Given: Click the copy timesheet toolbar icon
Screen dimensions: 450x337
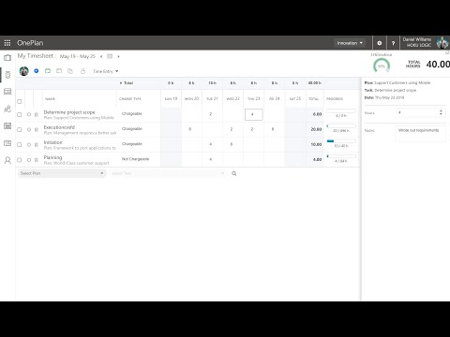Looking at the screenshot, I should (x=70, y=71).
